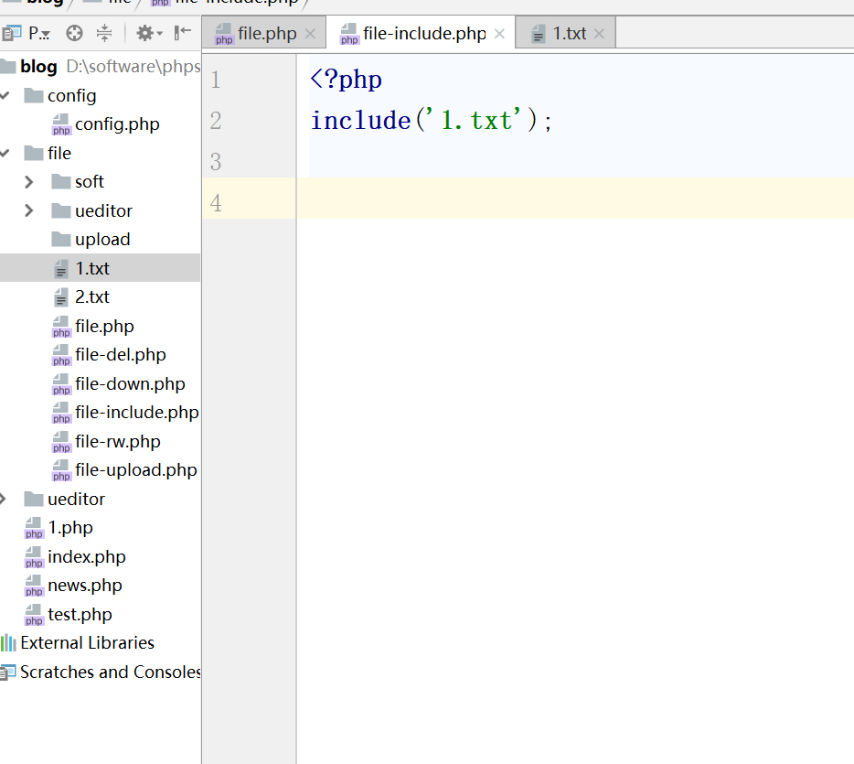This screenshot has height=764, width=854.
Task: Open news.php in the tree
Action: 85,586
